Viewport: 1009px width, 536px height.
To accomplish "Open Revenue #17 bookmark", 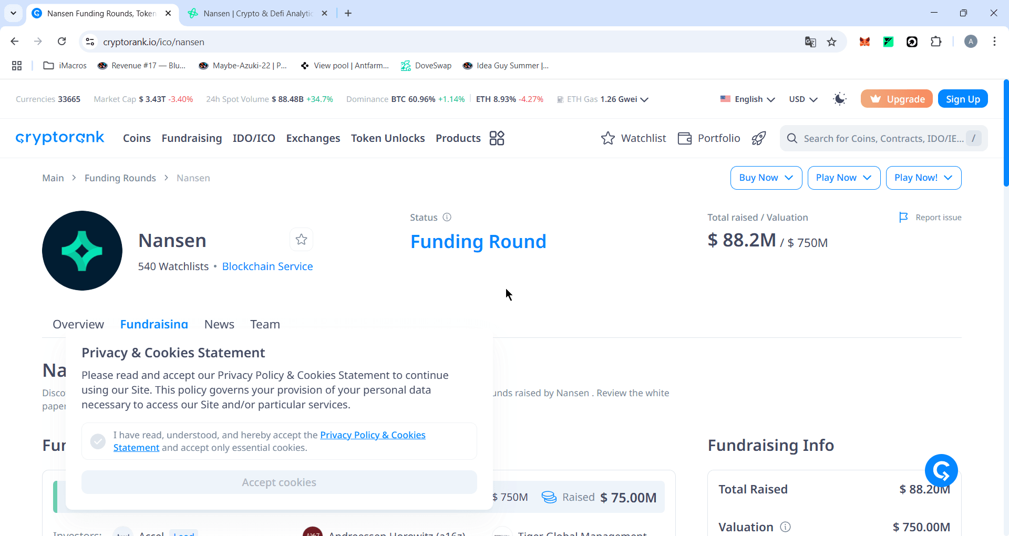I will [x=142, y=66].
